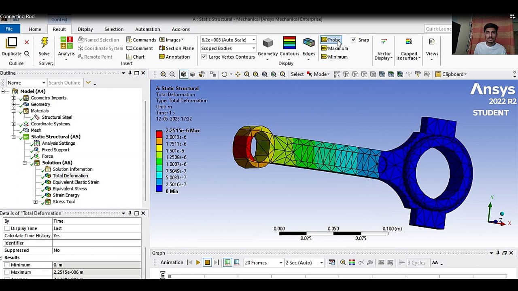Click the next frame animation button
Viewport: 518px width, 291px height.
(x=216, y=263)
